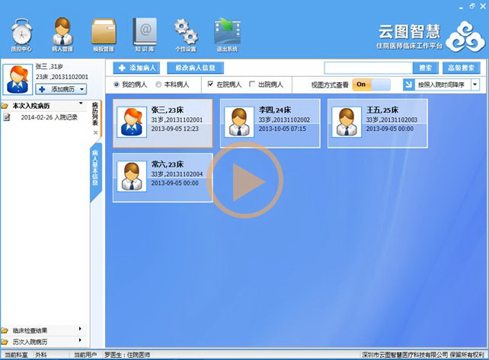This screenshot has width=489, height=360.
Task: Click the 张三 ,31岁 sidebar text
Action: [x=50, y=66]
